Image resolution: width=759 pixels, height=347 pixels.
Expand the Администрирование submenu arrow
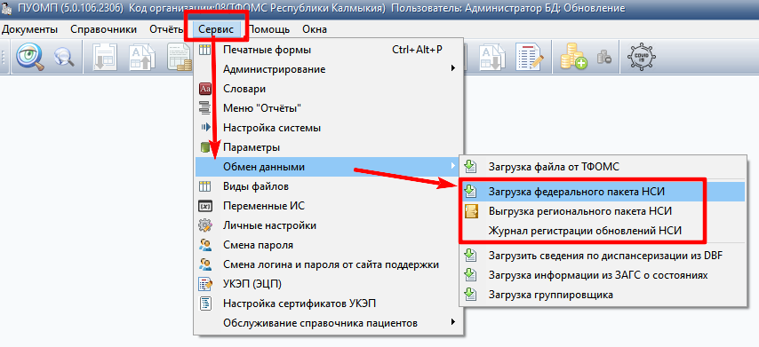click(453, 69)
